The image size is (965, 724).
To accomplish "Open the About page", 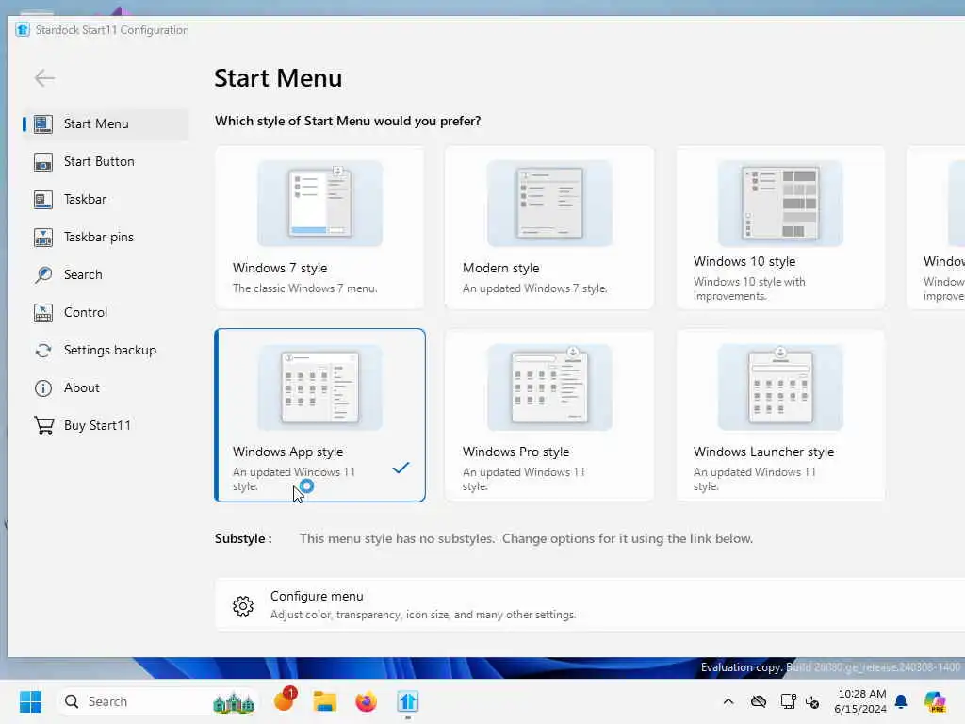I will pyautogui.click(x=106, y=387).
